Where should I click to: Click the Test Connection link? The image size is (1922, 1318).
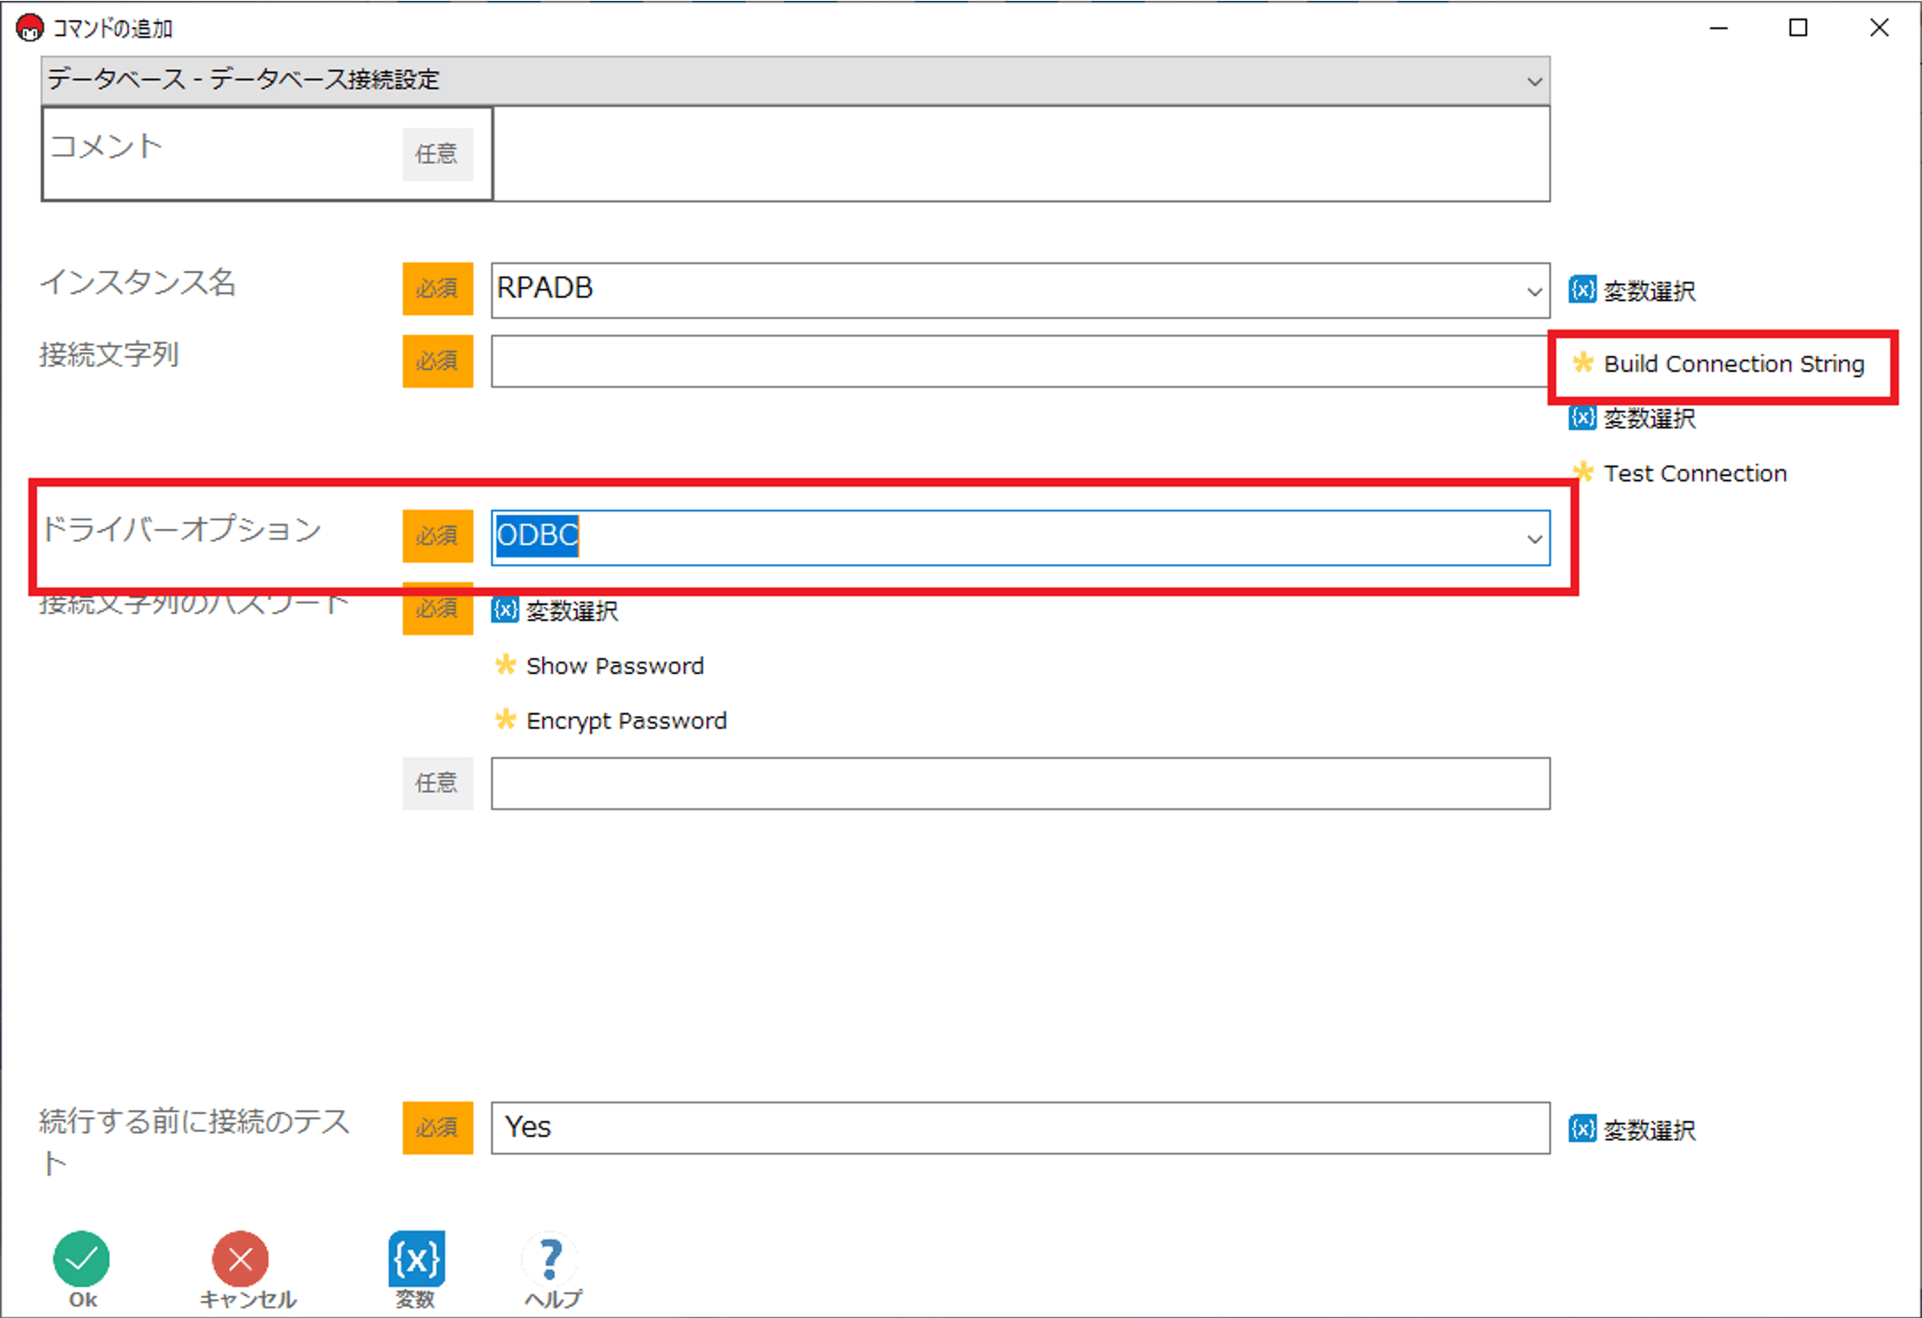(x=1694, y=473)
